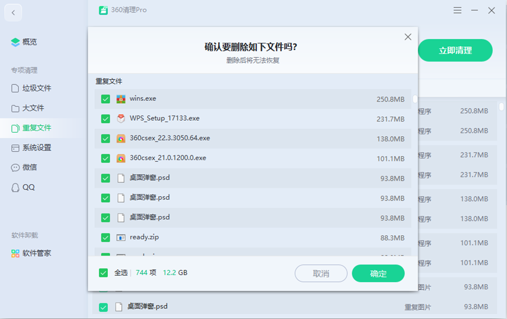Uncheck the WPS_Setup_17133.exe checkbox

[106, 118]
